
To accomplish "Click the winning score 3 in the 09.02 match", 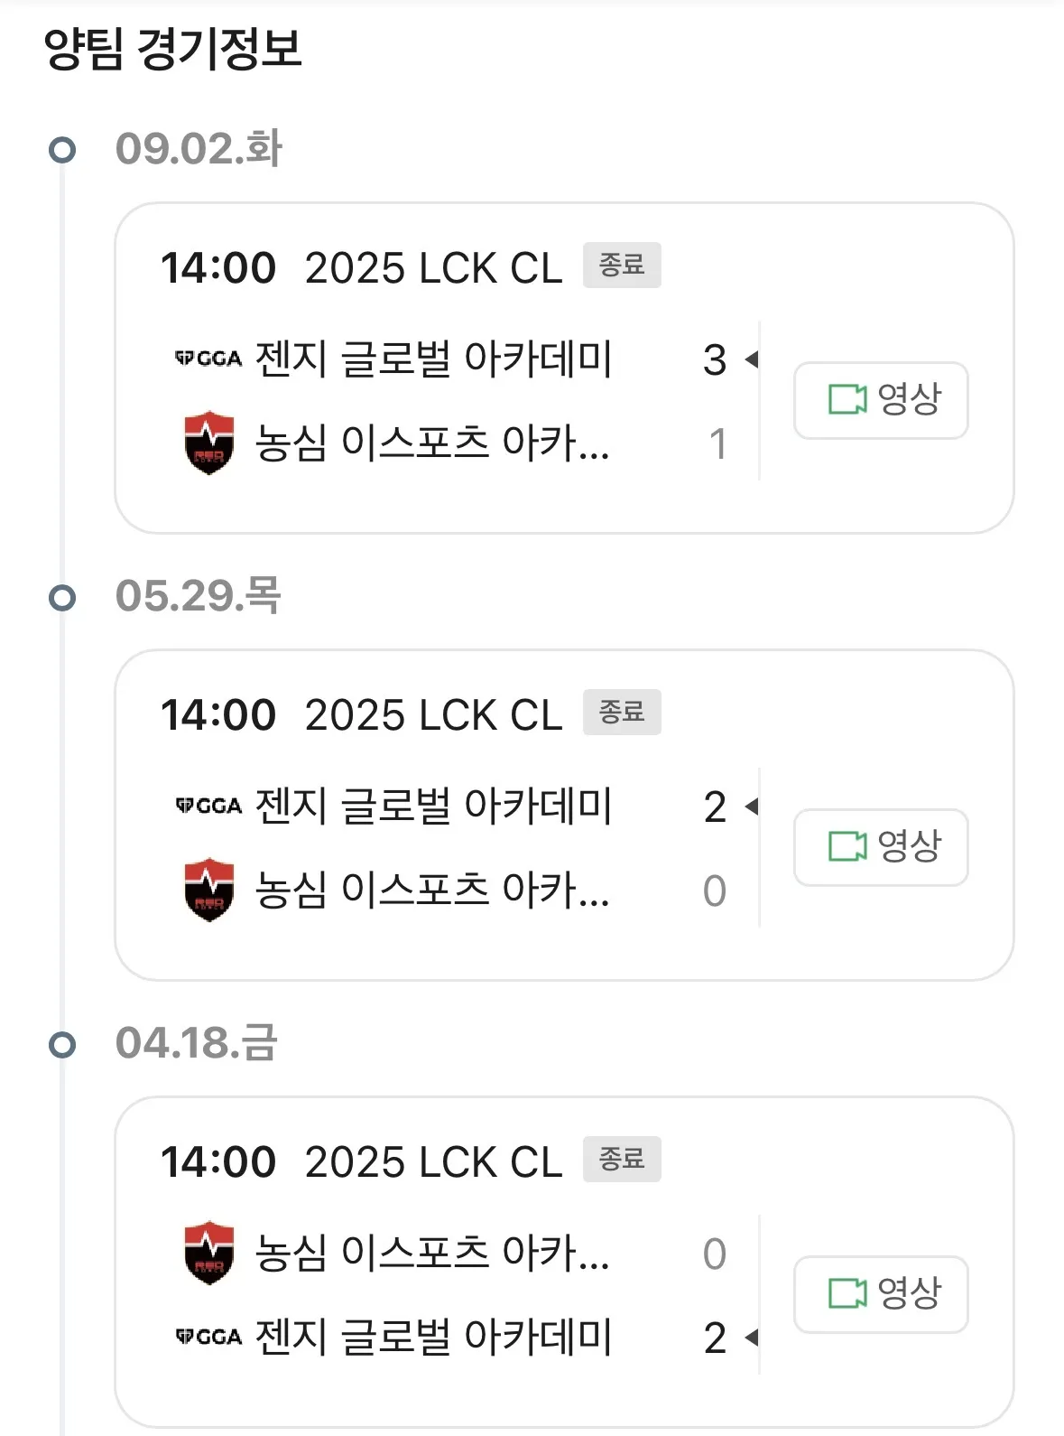I will point(715,360).
